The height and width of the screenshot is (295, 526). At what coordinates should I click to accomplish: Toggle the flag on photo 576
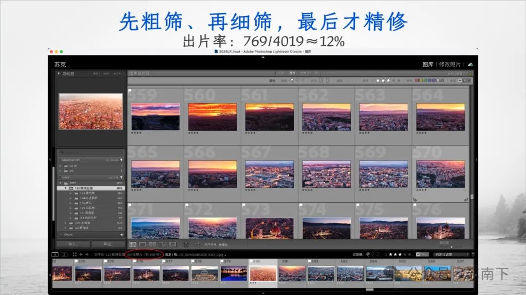click(x=415, y=205)
